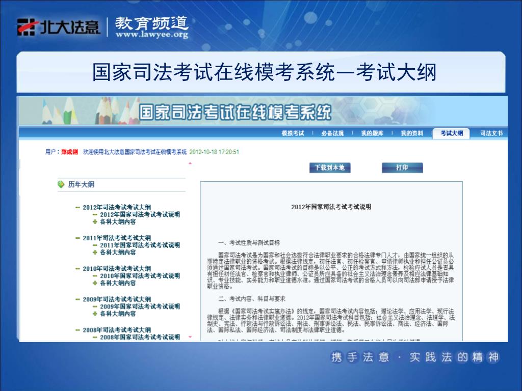Collapse the 2011年司法考试考试大纲 node
522x391 pixels.
tap(77, 238)
